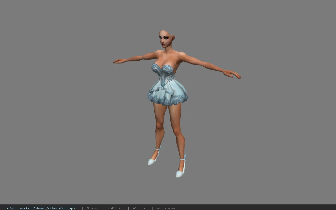336x210 pixels.
Task: Click the "6188 tri" triangle count
Action: pos(140,208)
